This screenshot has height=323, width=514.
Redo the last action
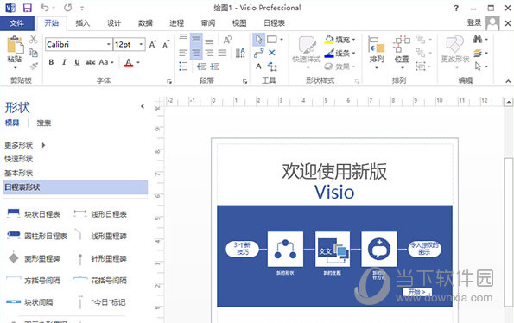tap(68, 7)
